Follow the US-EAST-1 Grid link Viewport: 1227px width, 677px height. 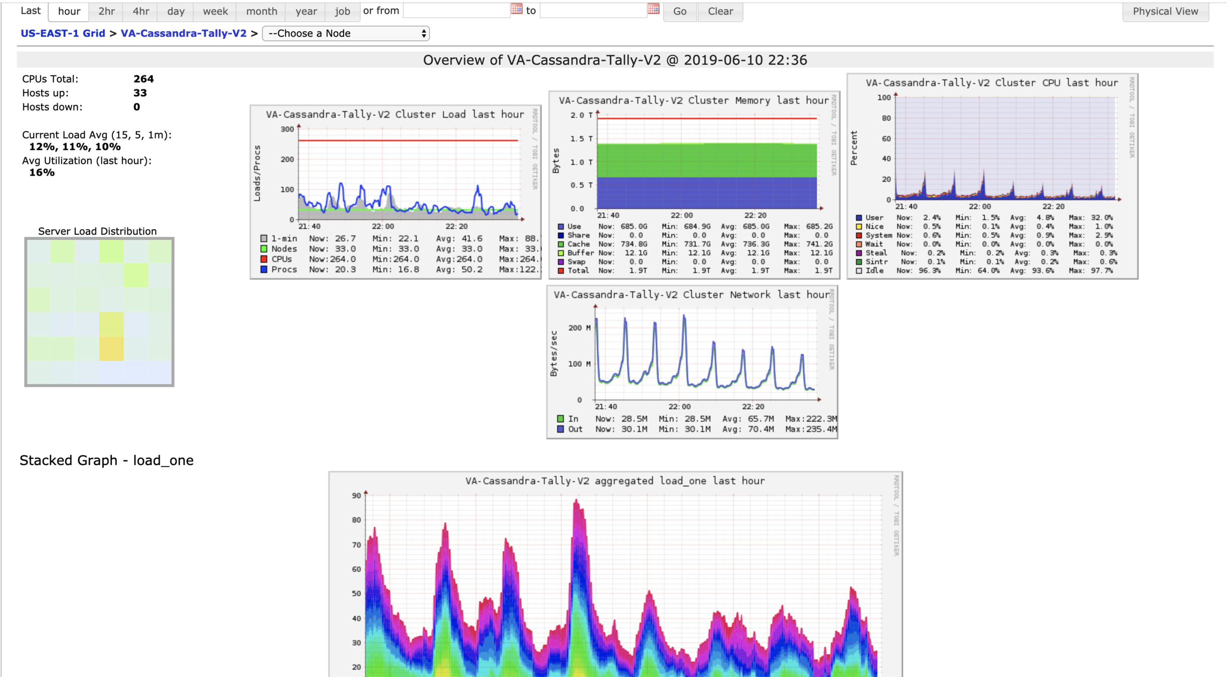(63, 33)
